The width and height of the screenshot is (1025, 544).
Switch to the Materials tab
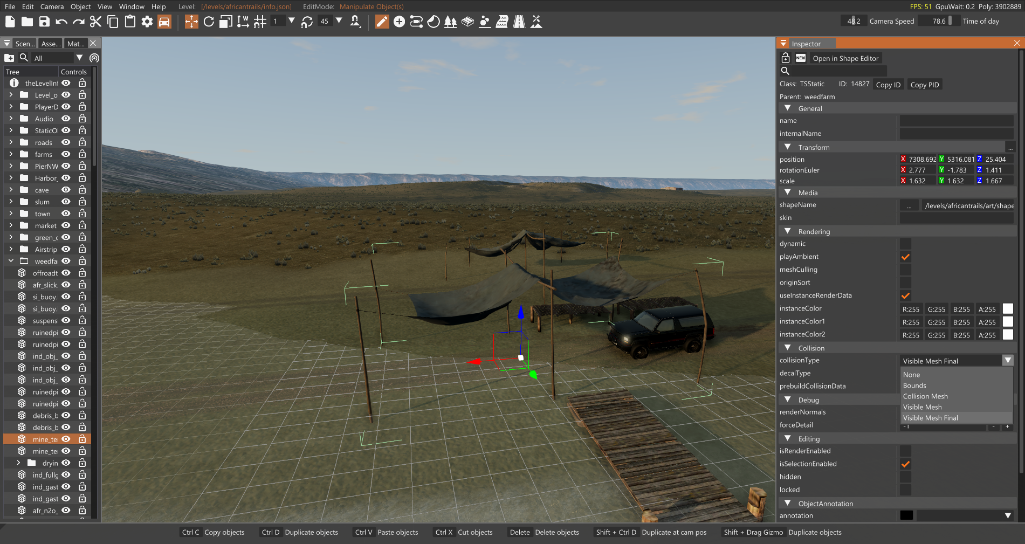tap(76, 44)
